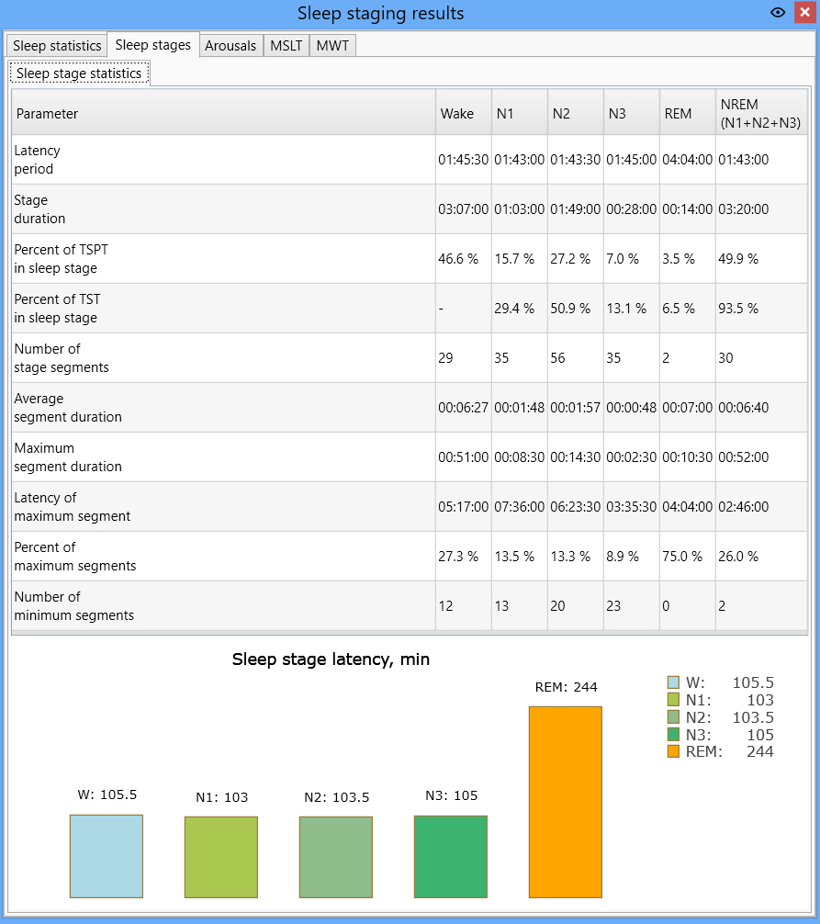Viewport: 820px width, 924px height.
Task: Click the N3 green legend swatch
Action: 673,734
